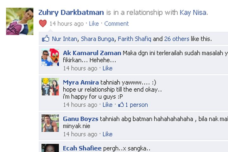Open Ganu Boyzs' avatar thumbnail
Image resolution: width=228 pixels, height=152 pixels.
tap(50, 123)
